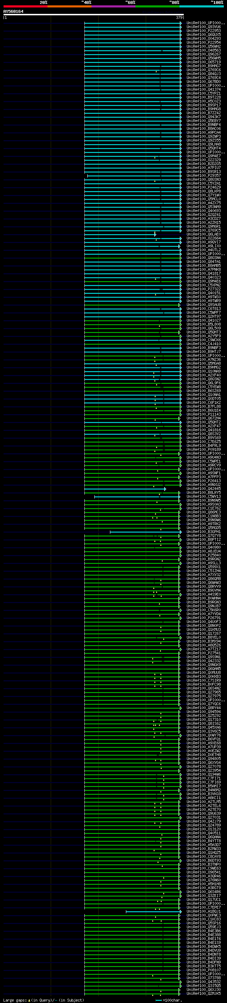The image size is (227, 1003).
Task: Open hit UniRef100_P22953
Action: [203, 31]
